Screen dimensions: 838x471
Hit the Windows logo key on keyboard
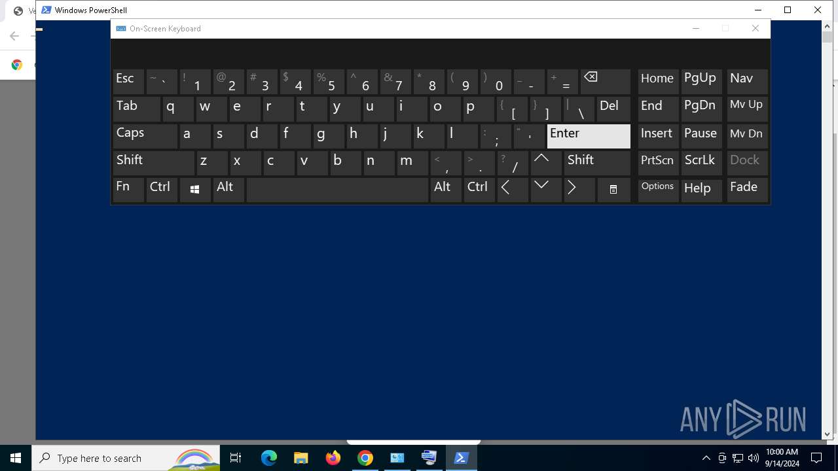click(195, 190)
